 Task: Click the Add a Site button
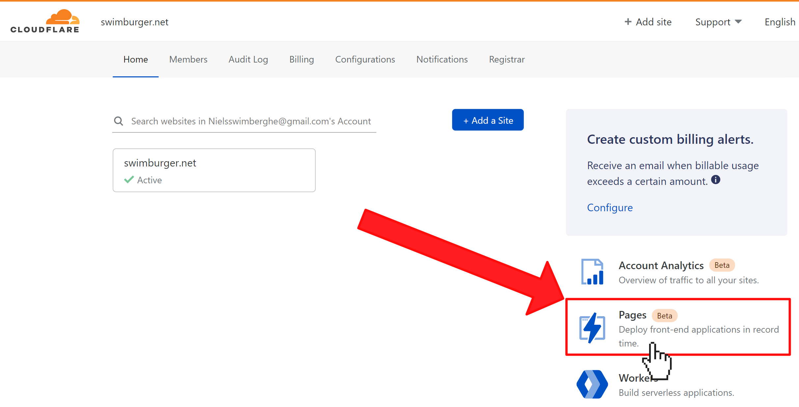click(488, 120)
